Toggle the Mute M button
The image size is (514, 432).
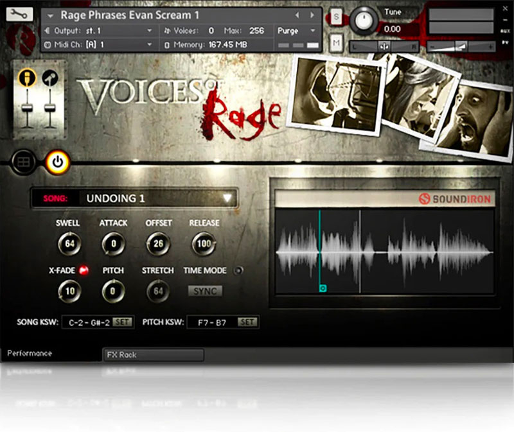(337, 42)
